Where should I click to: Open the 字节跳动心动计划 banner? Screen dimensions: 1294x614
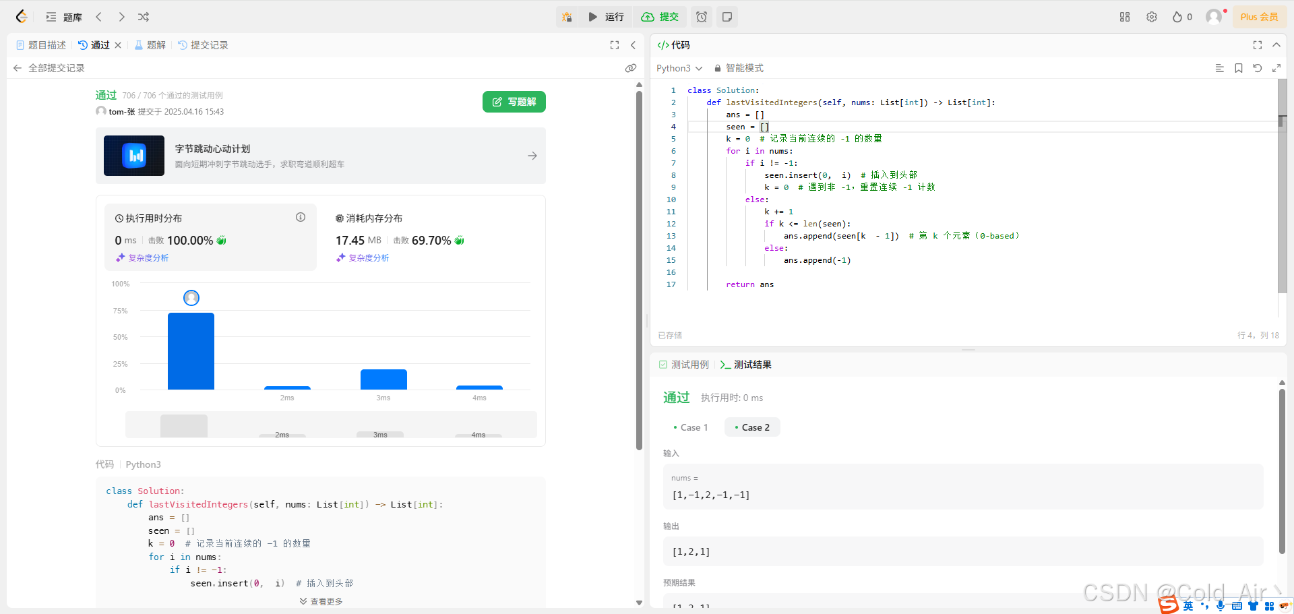(321, 156)
